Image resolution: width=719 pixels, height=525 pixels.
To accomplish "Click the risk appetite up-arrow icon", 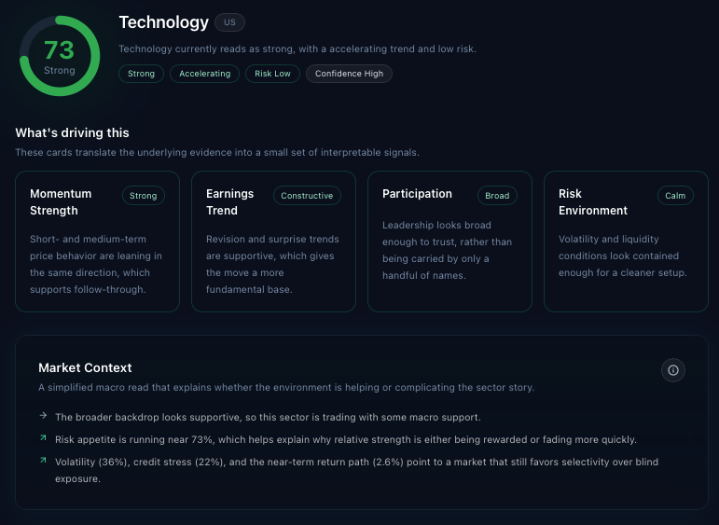I will [43, 438].
